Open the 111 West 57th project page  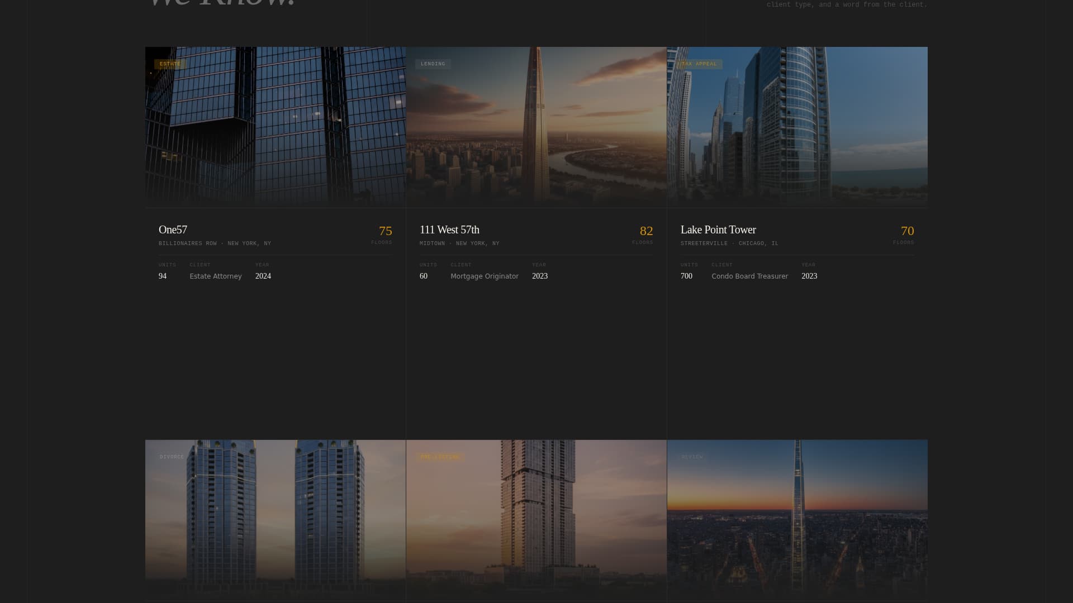pyautogui.click(x=449, y=229)
